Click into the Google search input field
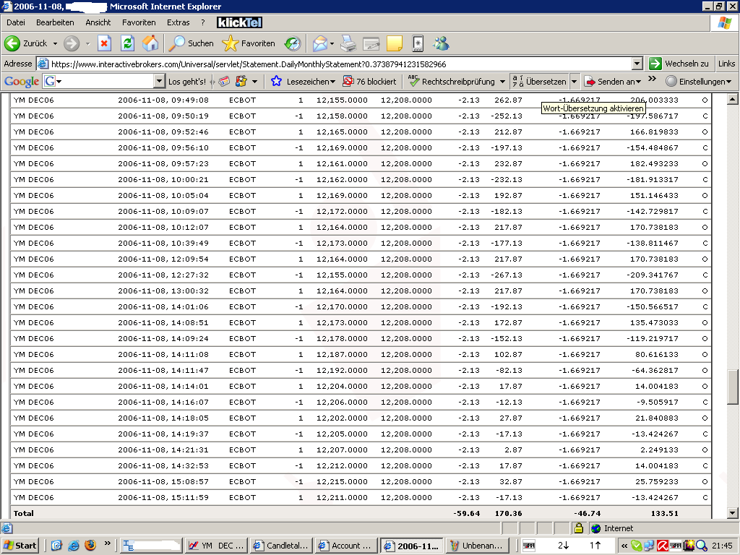 click(x=108, y=82)
